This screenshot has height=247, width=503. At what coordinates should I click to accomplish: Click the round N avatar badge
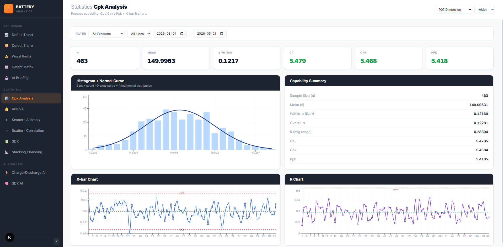pos(10,238)
